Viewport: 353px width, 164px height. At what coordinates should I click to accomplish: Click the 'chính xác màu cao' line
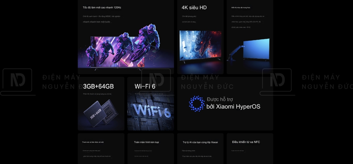(241, 27)
